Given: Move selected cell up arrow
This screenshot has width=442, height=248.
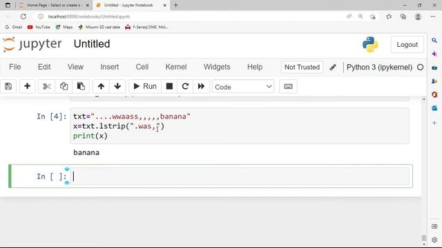Looking at the screenshot, I should (101, 86).
